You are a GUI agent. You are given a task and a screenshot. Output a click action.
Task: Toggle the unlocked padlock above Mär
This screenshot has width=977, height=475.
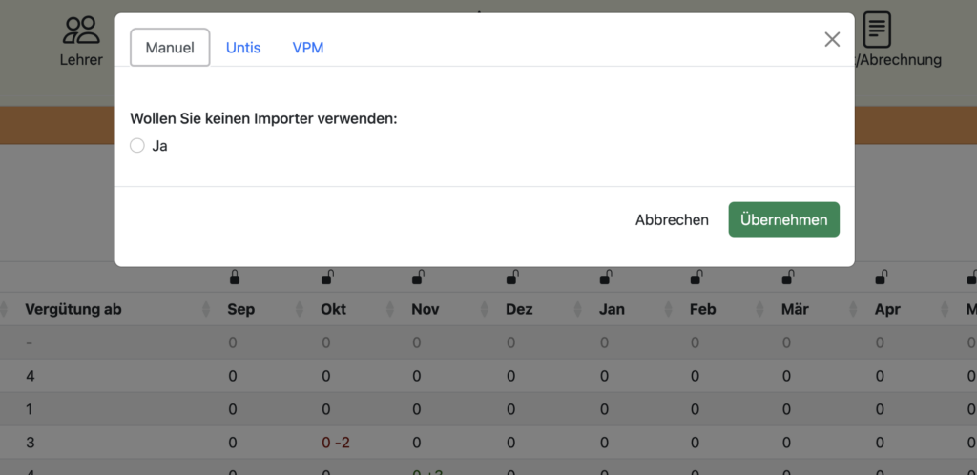[x=788, y=278]
